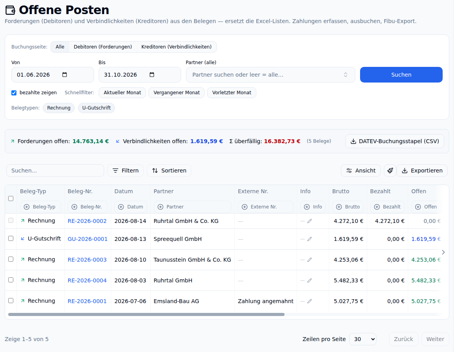
Task: Switch Buchungsseite to Alle
Action: click(x=60, y=47)
